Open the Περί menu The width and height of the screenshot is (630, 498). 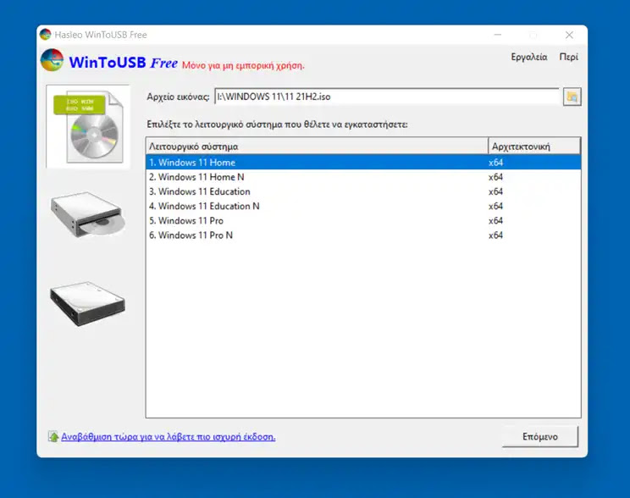coord(568,57)
